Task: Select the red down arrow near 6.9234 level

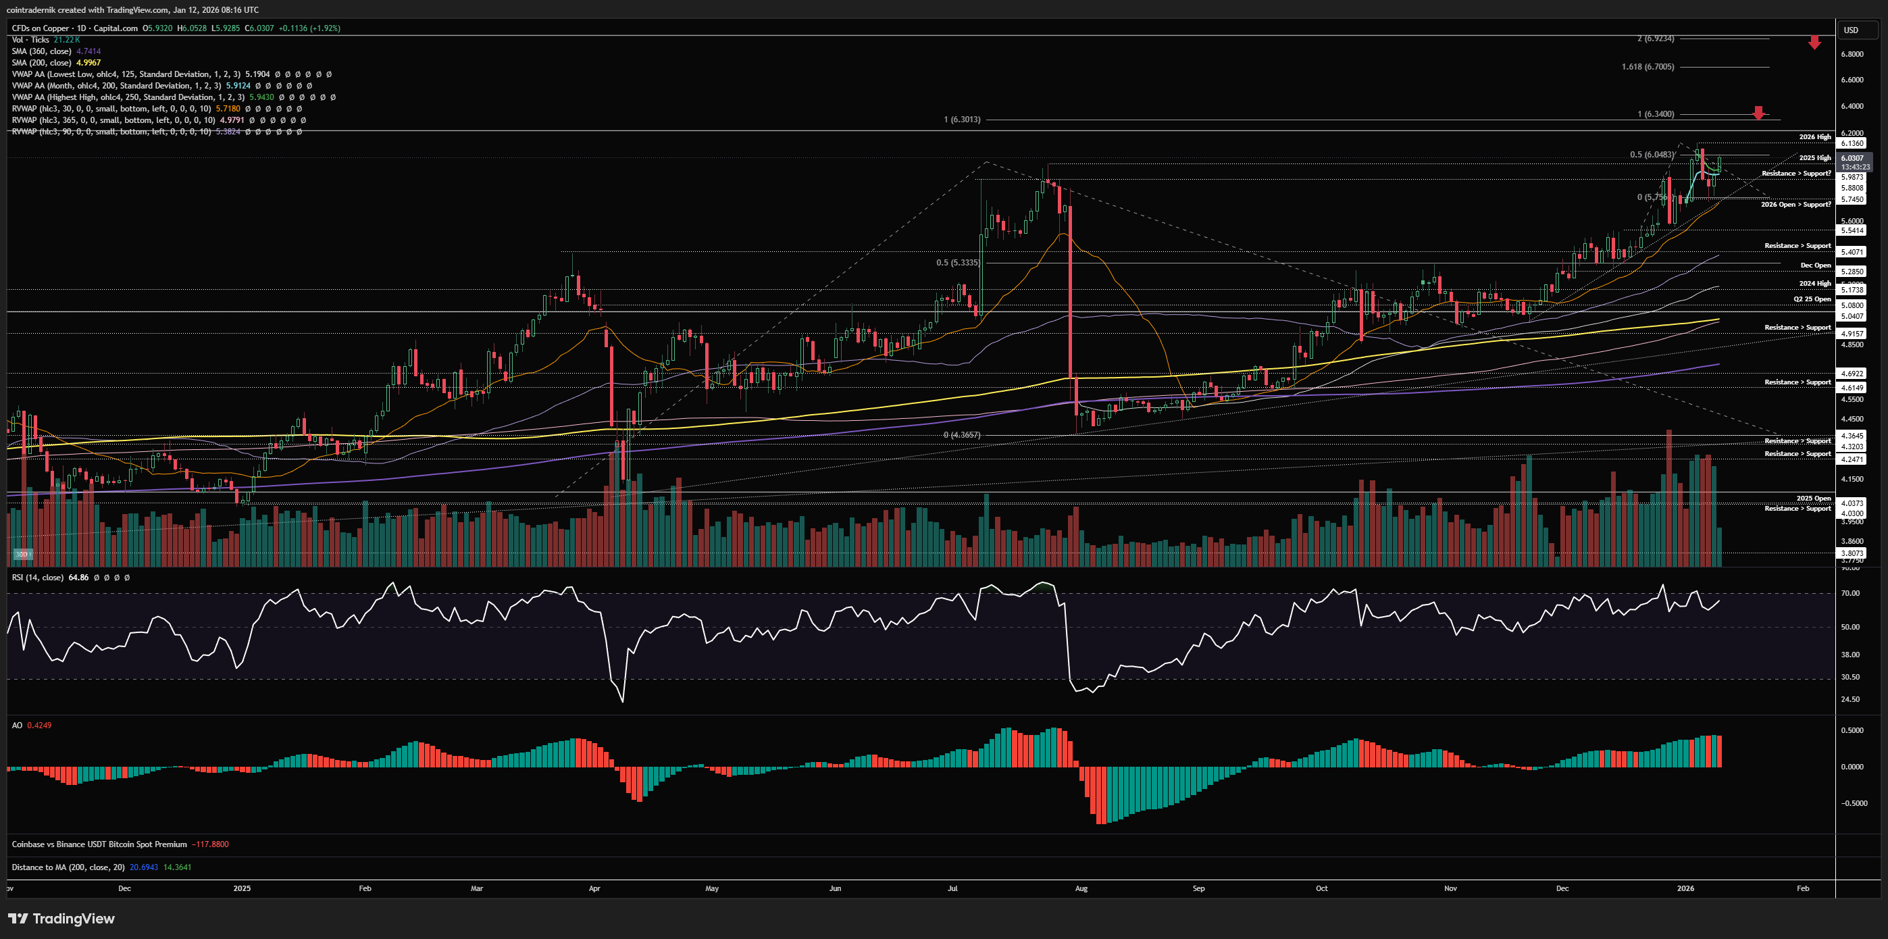Action: click(1814, 43)
